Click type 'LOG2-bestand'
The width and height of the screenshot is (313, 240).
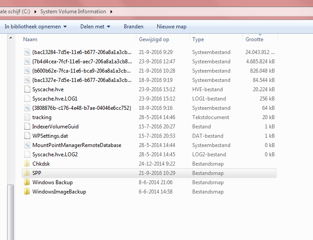pos(209,155)
